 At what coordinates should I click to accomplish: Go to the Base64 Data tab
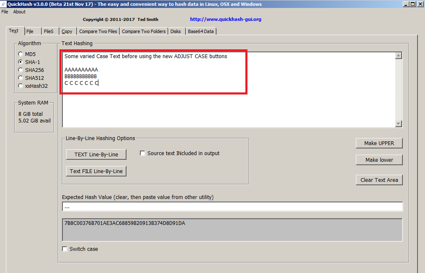201,31
